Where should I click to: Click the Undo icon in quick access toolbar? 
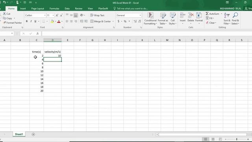tap(4, 2)
